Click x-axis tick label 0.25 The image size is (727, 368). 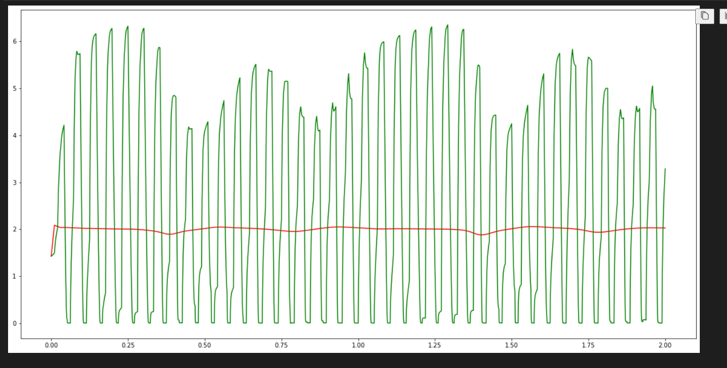click(128, 345)
